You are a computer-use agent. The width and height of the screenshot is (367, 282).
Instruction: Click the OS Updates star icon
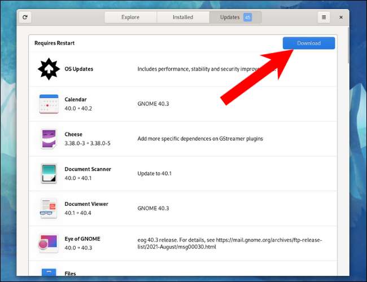click(x=49, y=69)
